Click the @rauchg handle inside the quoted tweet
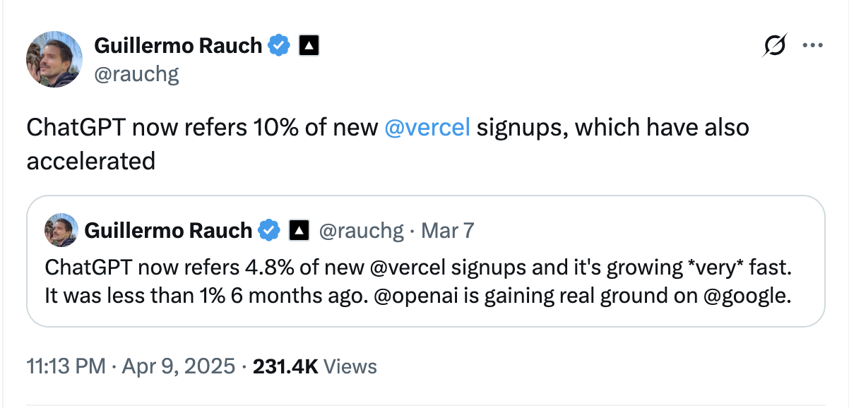Image resolution: width=849 pixels, height=408 pixels. click(364, 230)
